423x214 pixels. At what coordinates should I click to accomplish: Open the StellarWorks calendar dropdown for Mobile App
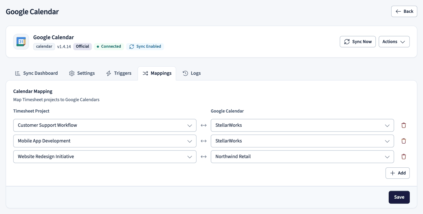302,141
